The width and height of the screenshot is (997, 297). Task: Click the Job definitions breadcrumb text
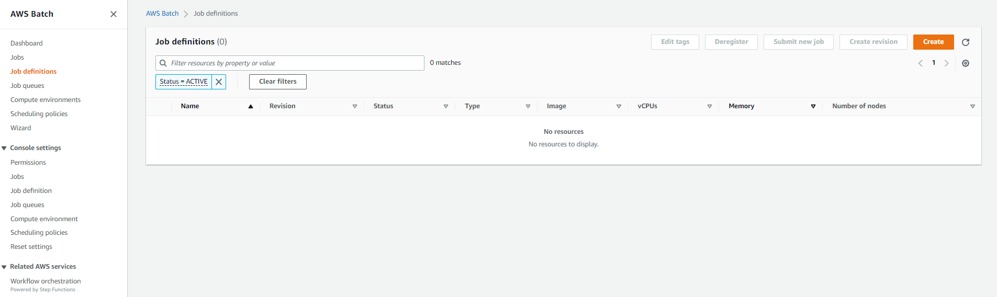216,14
